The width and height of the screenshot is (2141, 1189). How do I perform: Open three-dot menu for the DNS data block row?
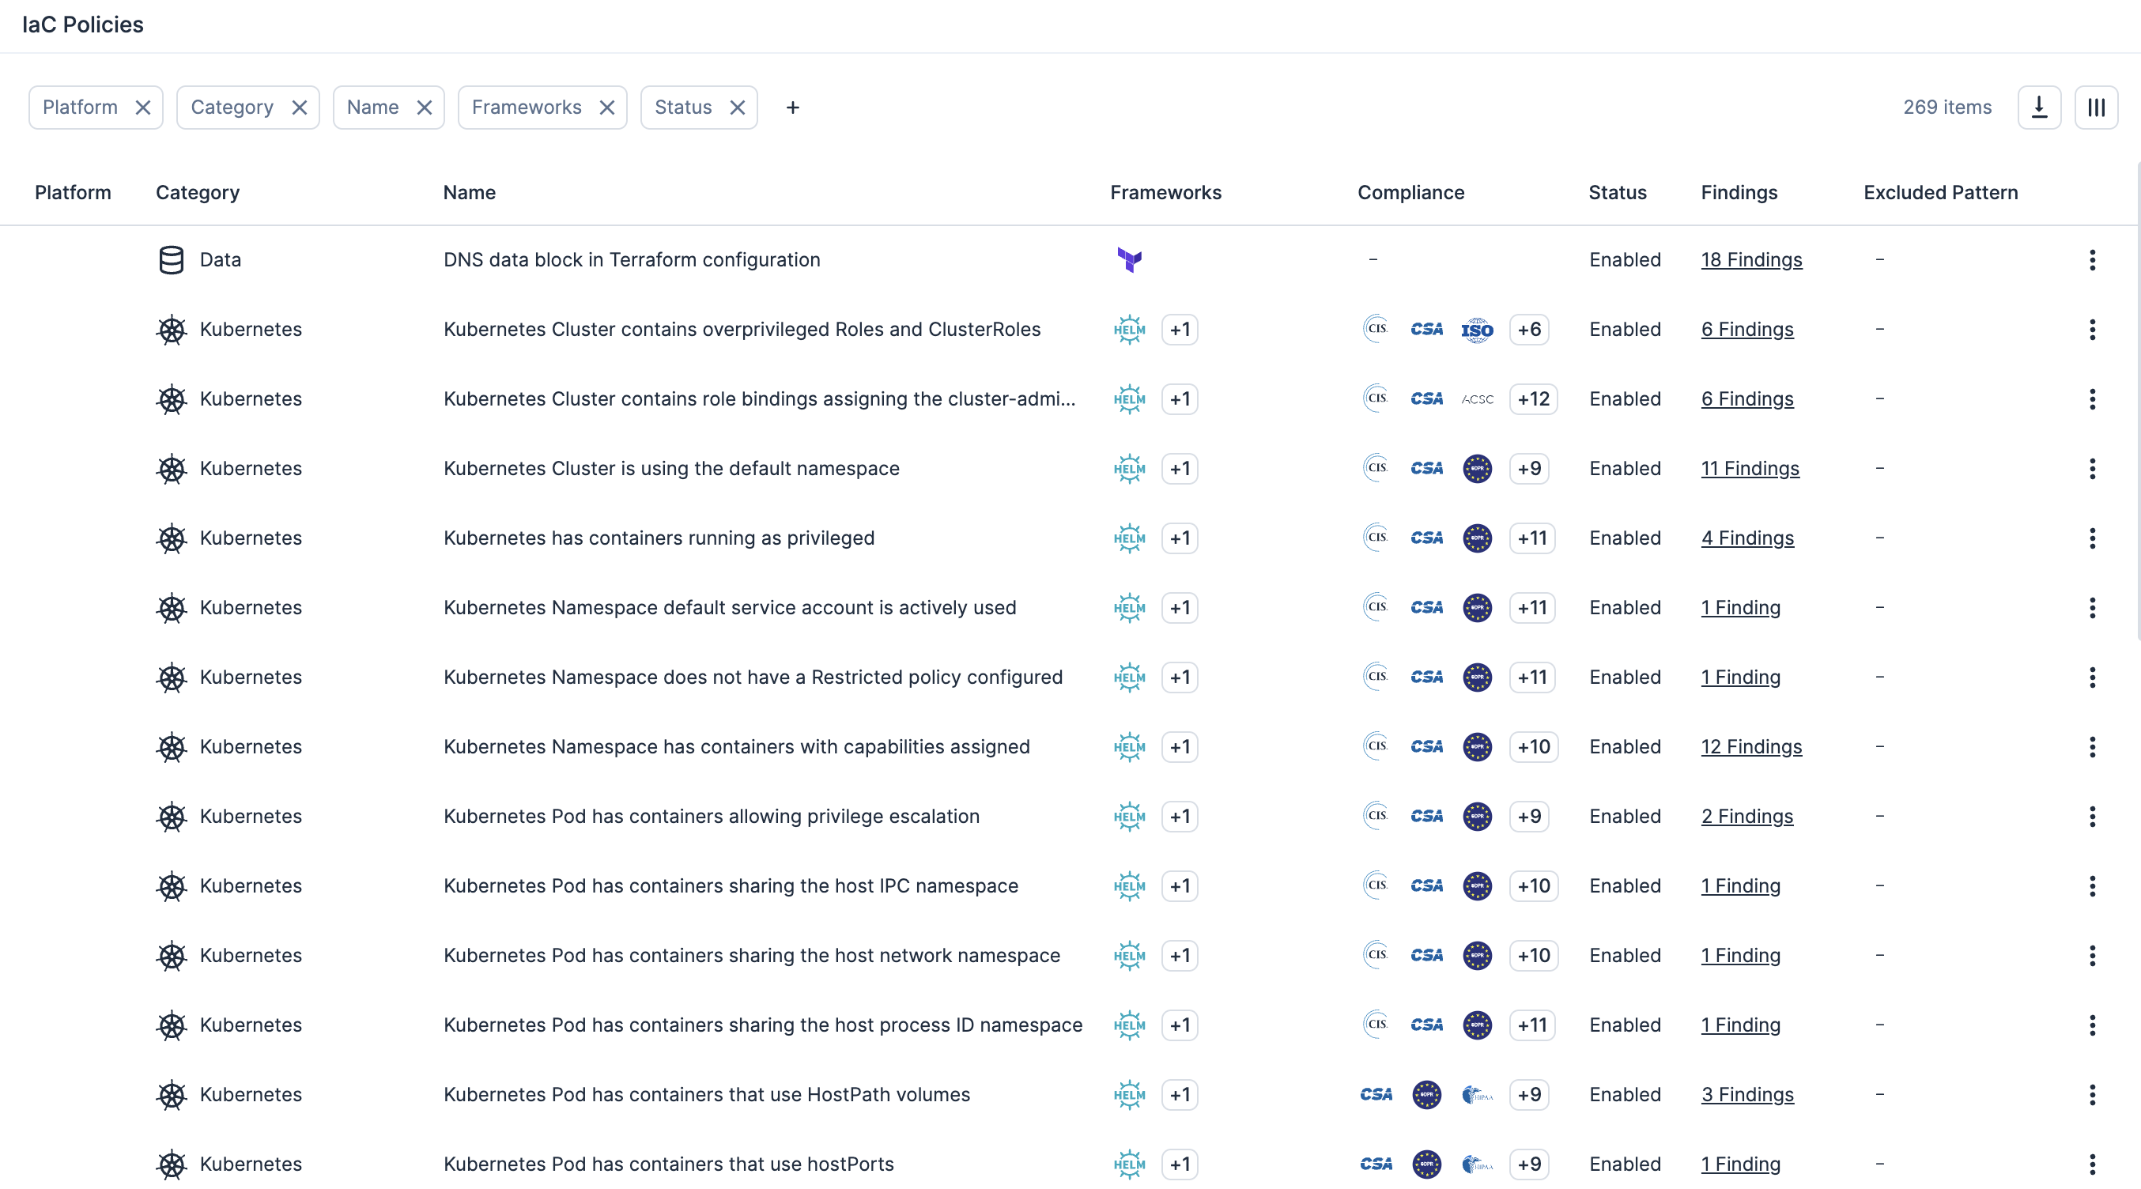pyautogui.click(x=2092, y=260)
